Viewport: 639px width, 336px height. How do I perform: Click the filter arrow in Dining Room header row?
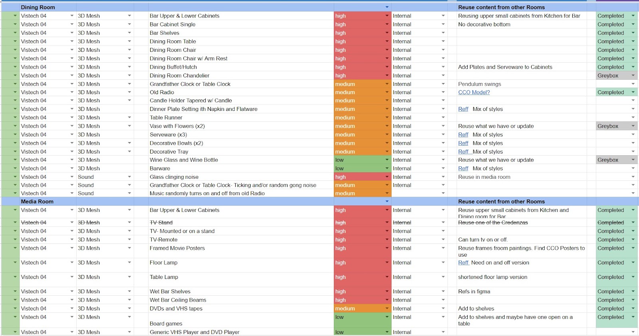(x=387, y=7)
